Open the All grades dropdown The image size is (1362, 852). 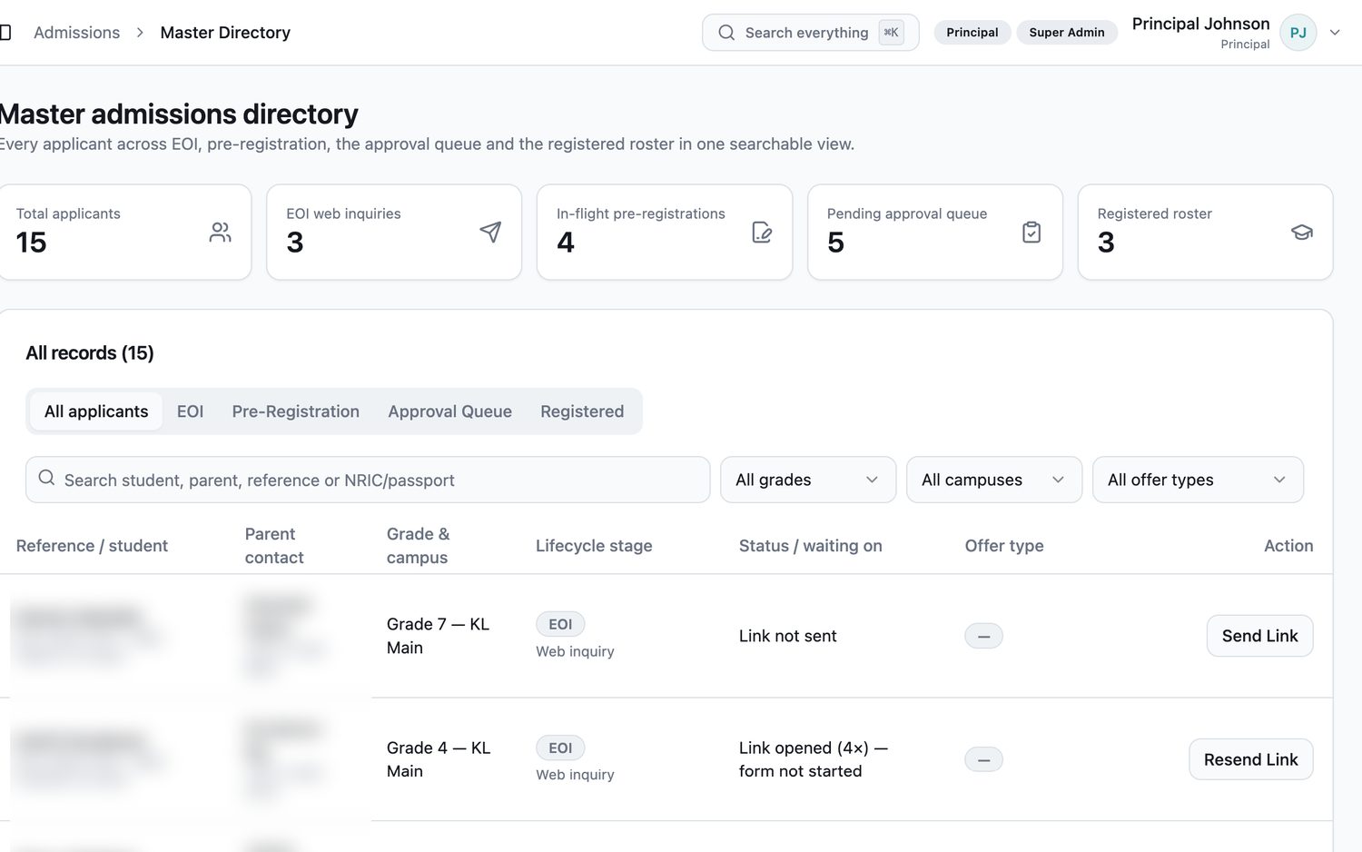pos(808,480)
